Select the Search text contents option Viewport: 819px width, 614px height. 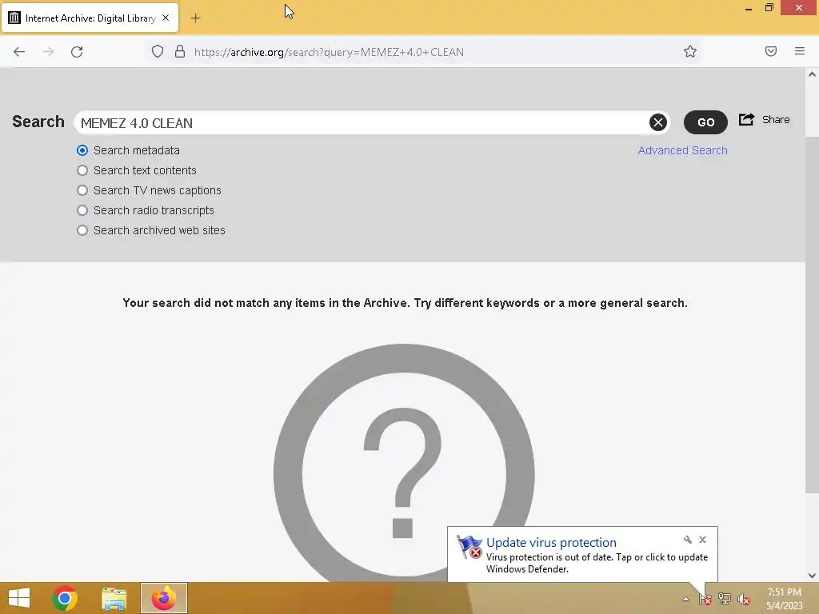(x=82, y=170)
